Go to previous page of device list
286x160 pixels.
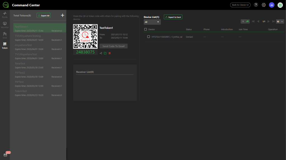coord(258,22)
